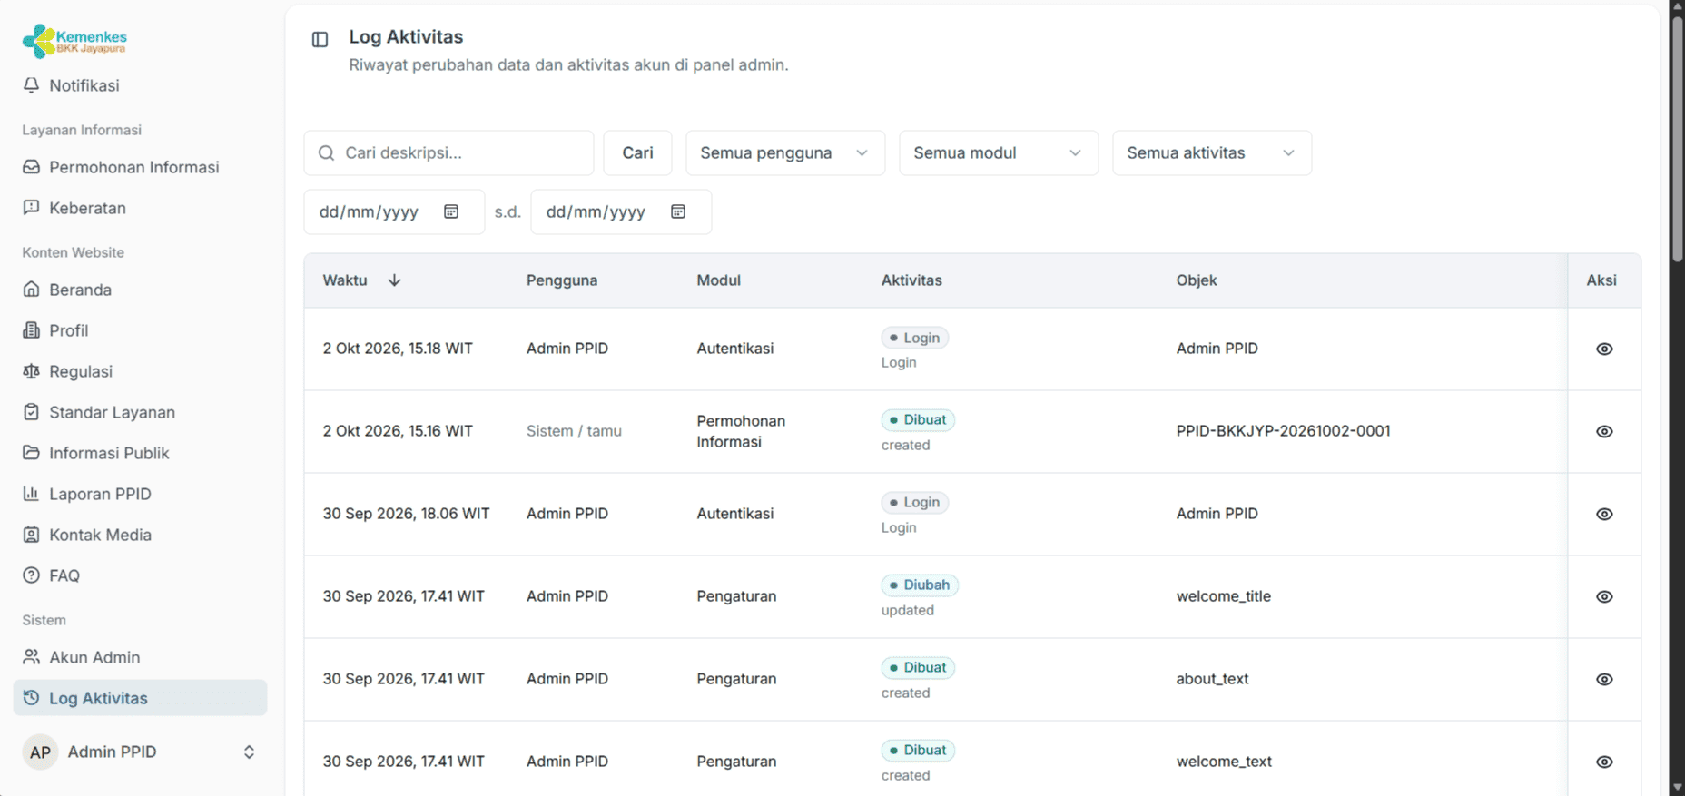Open Semua modul dropdown

(x=999, y=153)
